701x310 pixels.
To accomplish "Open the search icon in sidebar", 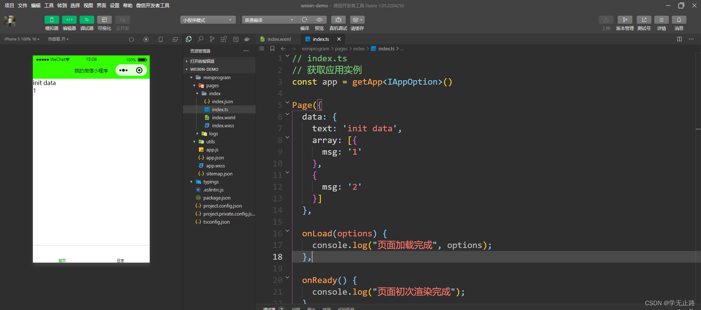I will [x=200, y=39].
